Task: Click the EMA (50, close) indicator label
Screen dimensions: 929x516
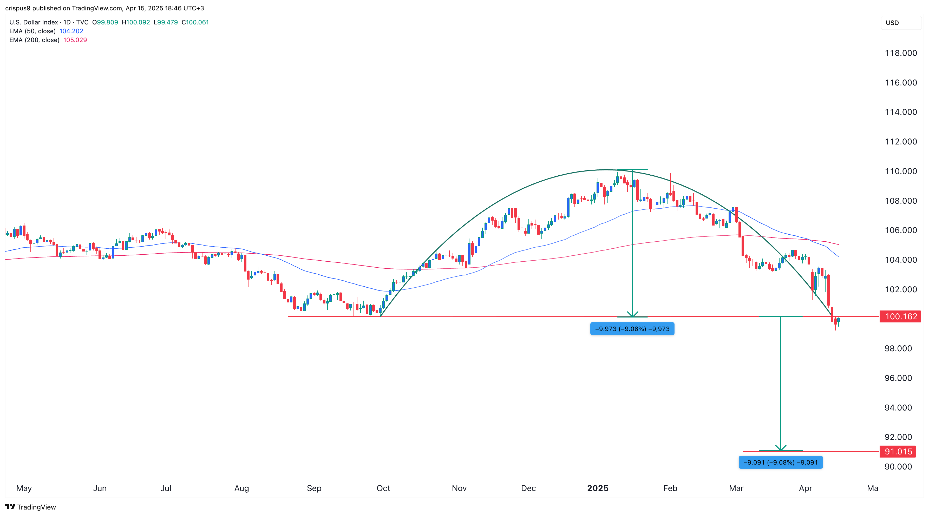Action: point(33,31)
